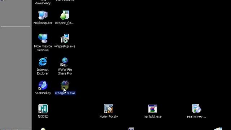Click the "Kurier Poczty" label text
This screenshot has width=231, height=130.
(109, 117)
